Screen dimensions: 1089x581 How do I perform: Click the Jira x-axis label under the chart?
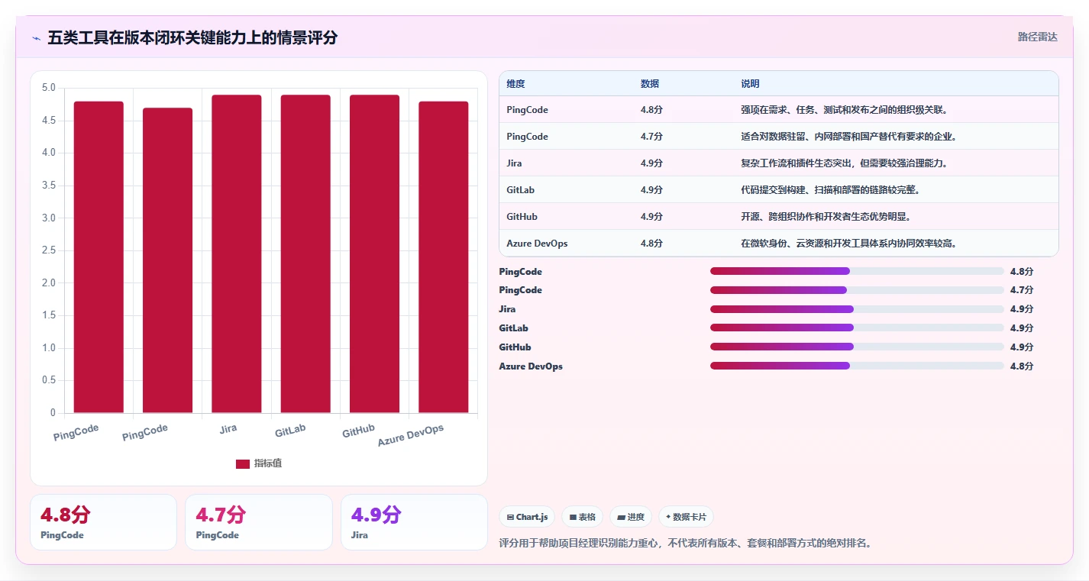(228, 428)
